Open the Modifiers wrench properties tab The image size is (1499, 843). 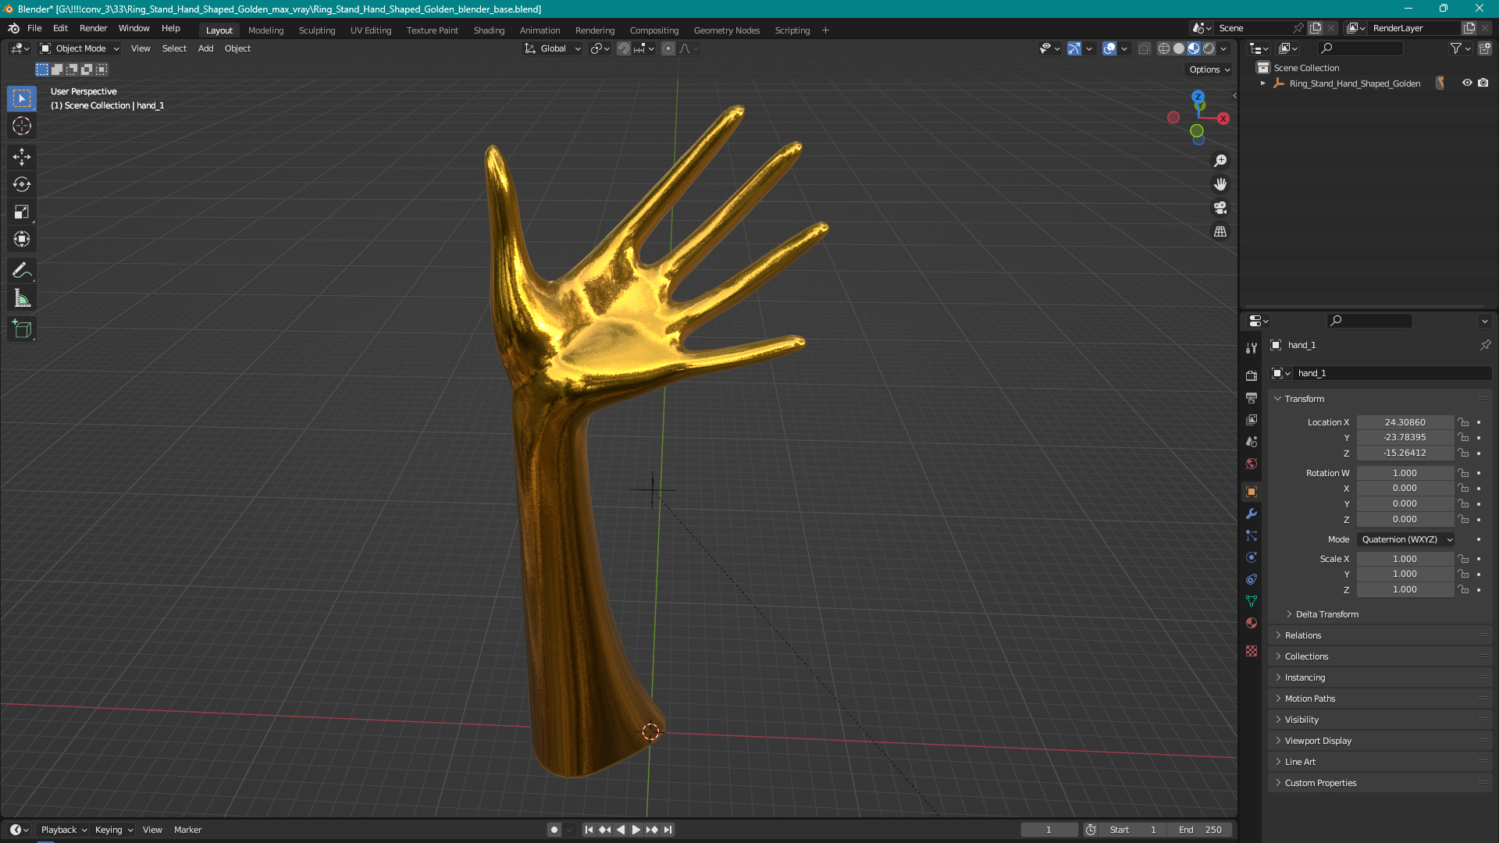click(1252, 514)
